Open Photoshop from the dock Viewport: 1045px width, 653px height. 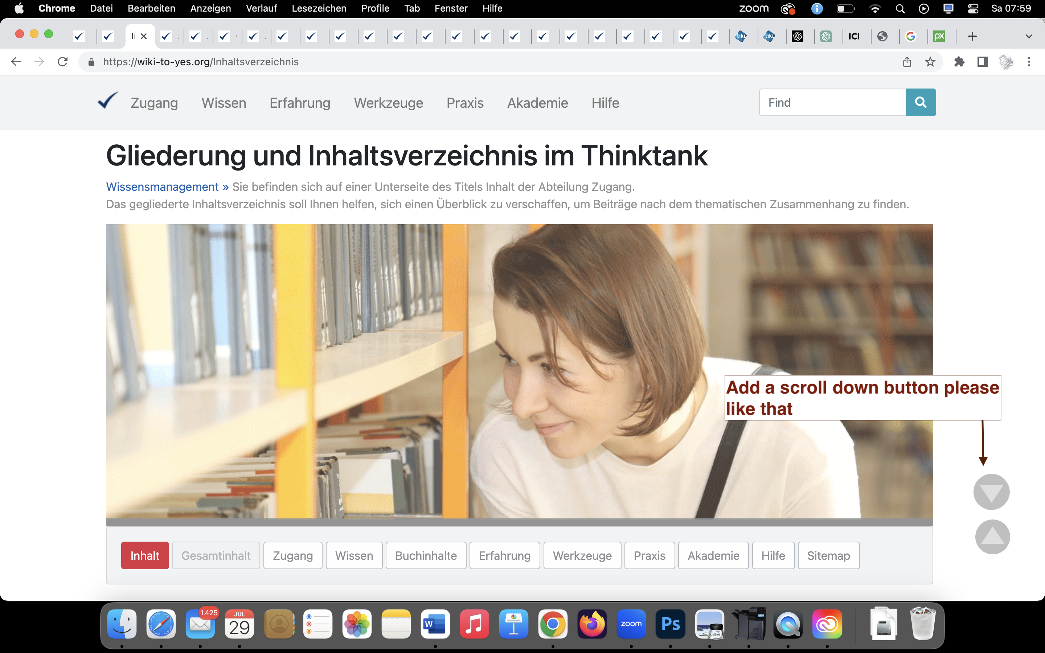tap(670, 624)
